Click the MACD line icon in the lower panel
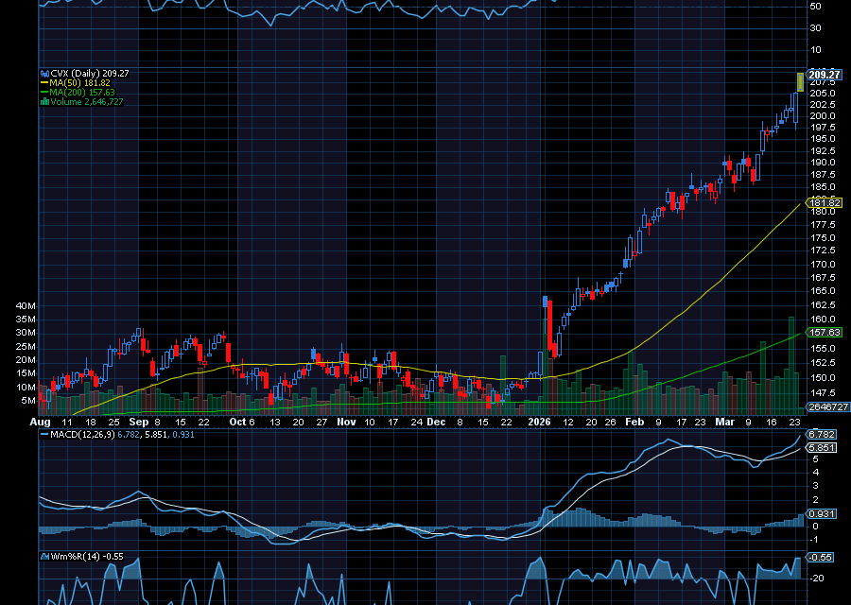The width and height of the screenshot is (851, 605). point(44,435)
